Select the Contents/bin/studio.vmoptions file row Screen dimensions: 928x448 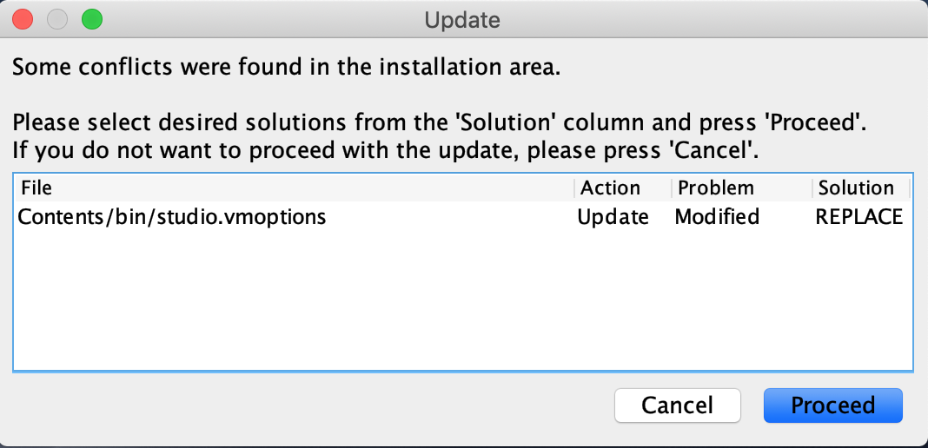[x=172, y=217]
